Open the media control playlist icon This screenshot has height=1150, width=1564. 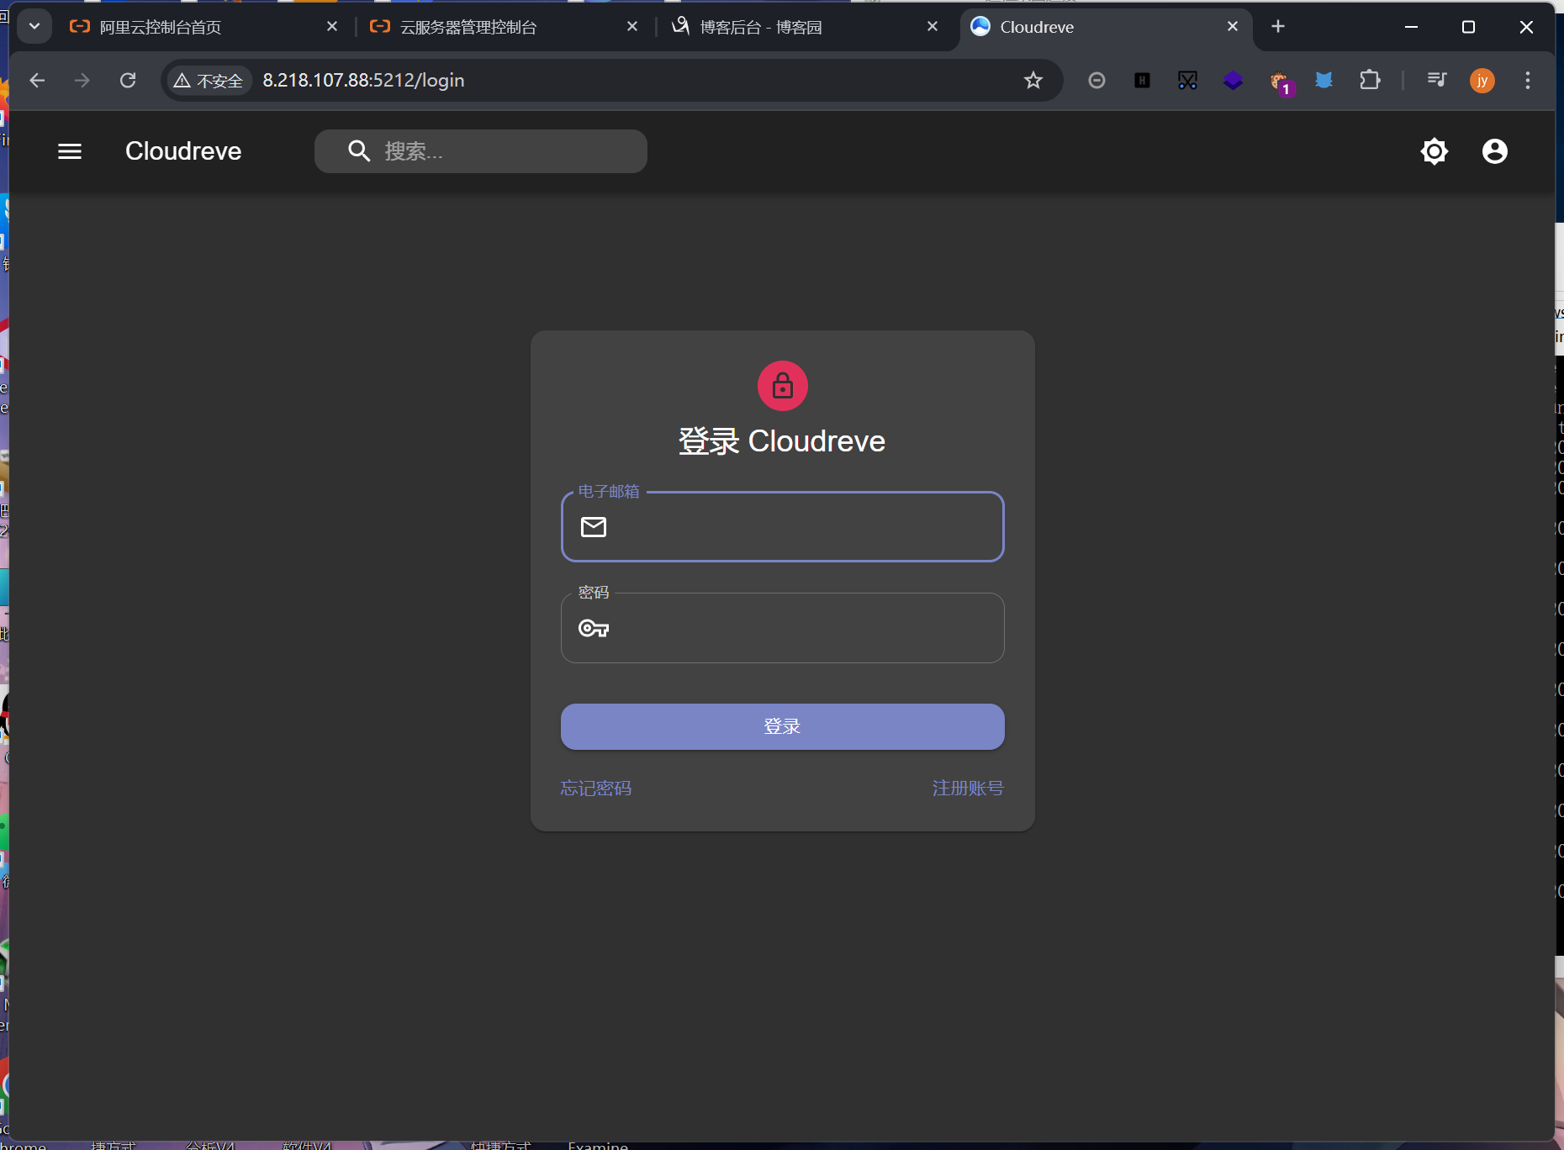[1437, 81]
